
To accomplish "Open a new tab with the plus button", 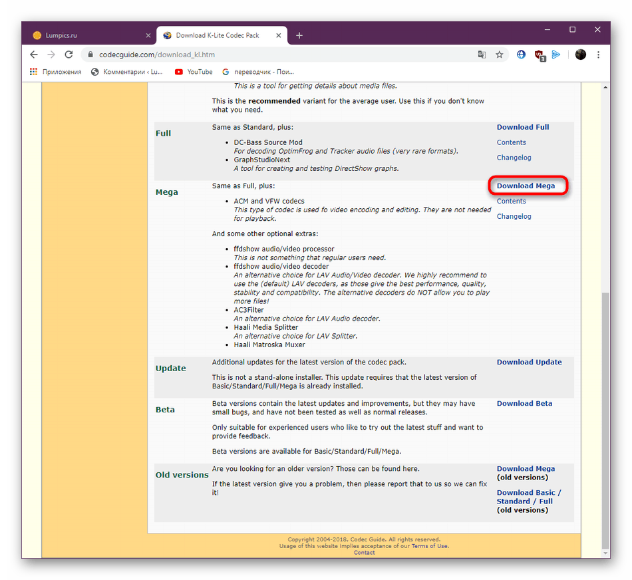I will (x=299, y=35).
